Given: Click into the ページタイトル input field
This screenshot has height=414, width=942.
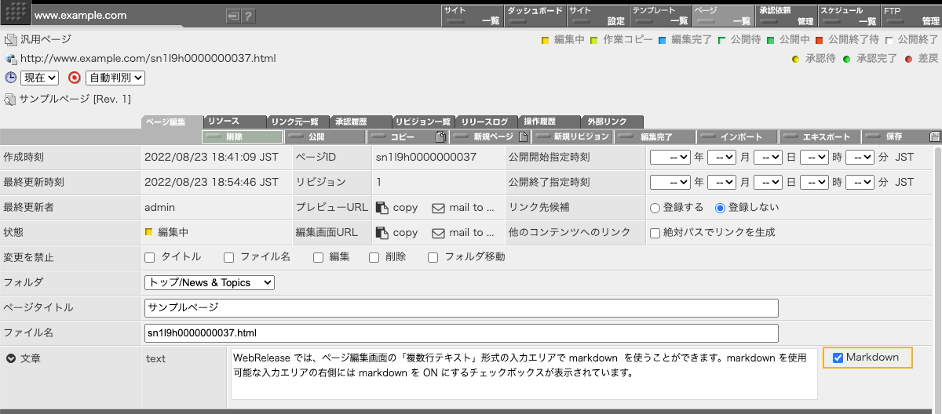Looking at the screenshot, I should click(x=461, y=307).
